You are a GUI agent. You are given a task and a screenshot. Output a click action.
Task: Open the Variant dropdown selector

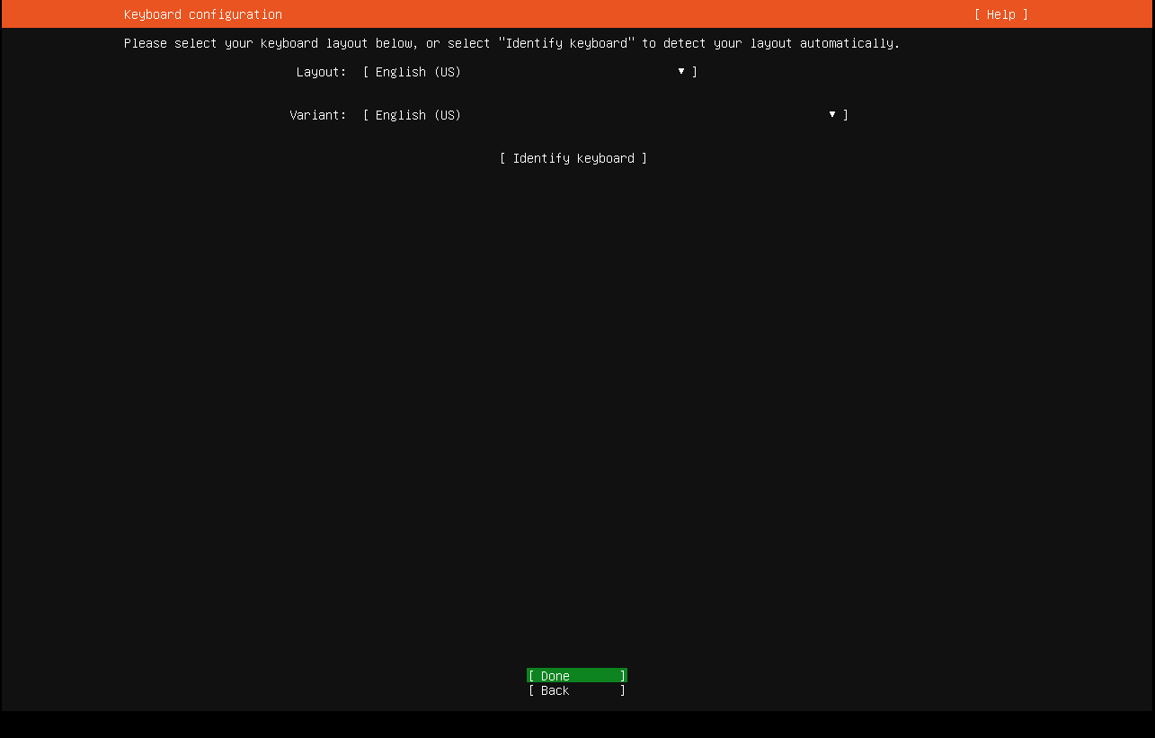click(x=605, y=115)
